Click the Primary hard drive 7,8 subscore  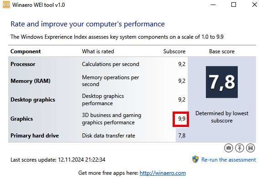point(182,136)
